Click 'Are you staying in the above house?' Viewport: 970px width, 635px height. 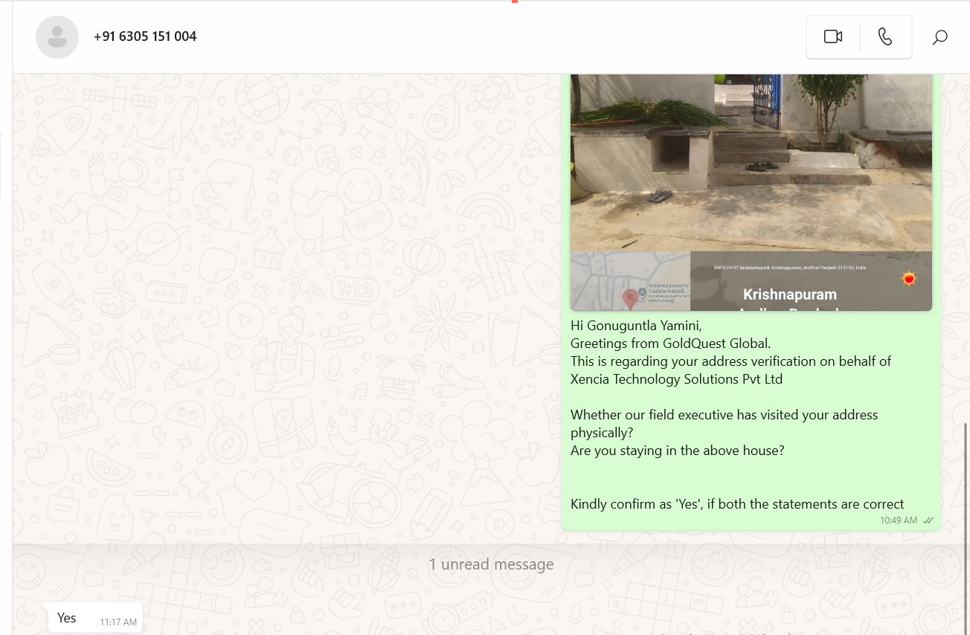[677, 450]
